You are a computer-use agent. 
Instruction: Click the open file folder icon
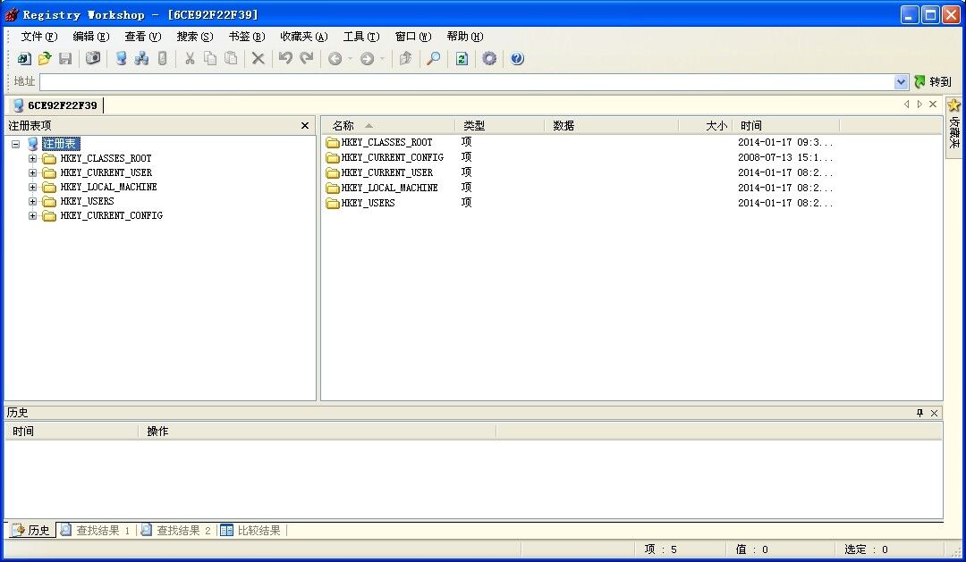coord(45,58)
